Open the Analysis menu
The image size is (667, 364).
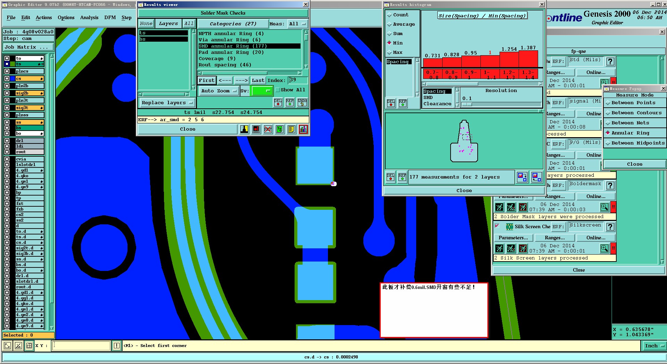point(89,18)
